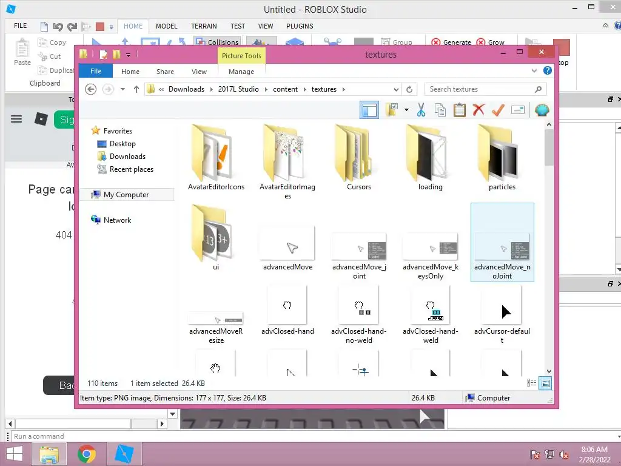Viewport: 621px width, 466px height.
Task: Open the Manage tab under Picture Tools
Action: pos(241,72)
